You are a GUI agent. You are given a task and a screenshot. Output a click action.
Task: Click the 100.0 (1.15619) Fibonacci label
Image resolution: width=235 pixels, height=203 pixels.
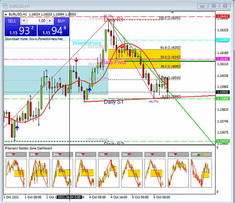pos(97,139)
